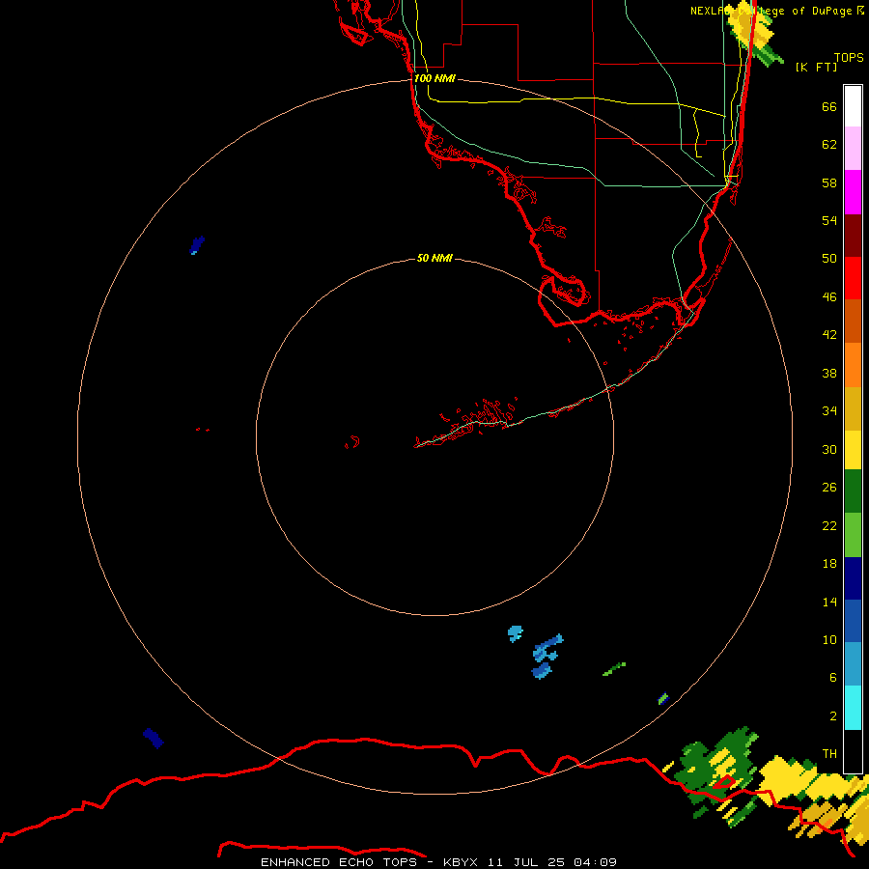The width and height of the screenshot is (869, 869).
Task: Click the navy echo in the far southwest
Action: [154, 739]
